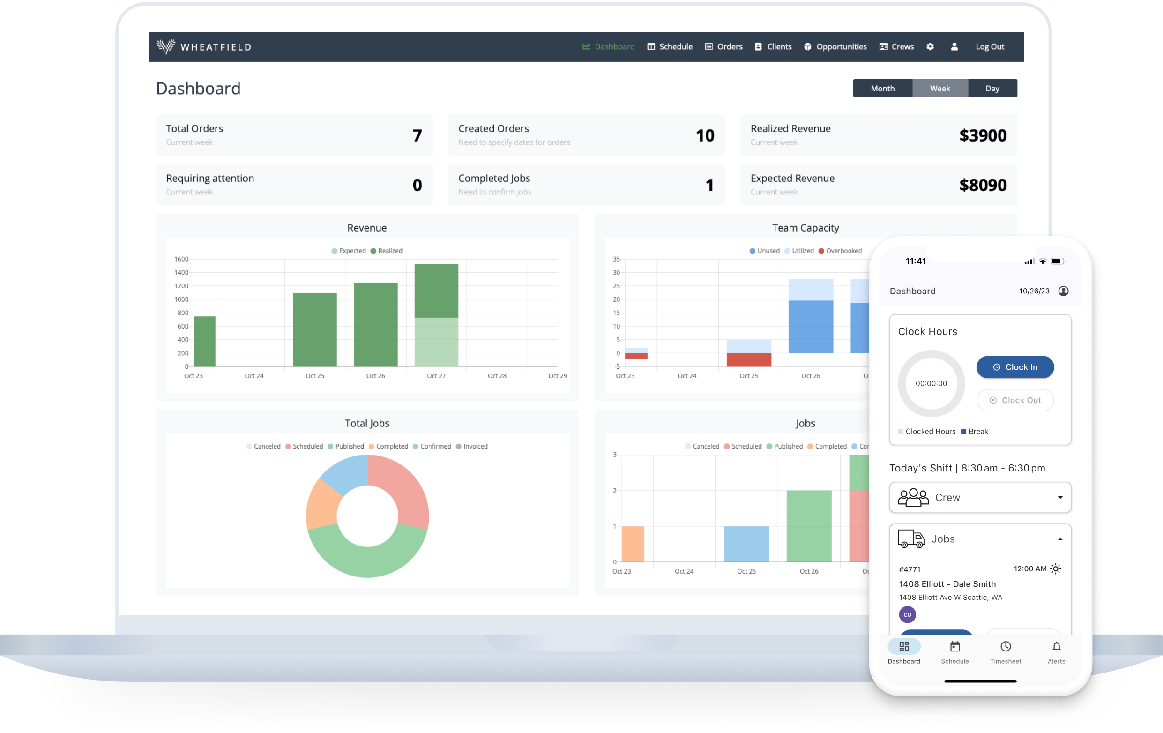Image resolution: width=1163 pixels, height=733 pixels.
Task: Toggle Expected series in Revenue legend
Action: (x=348, y=251)
